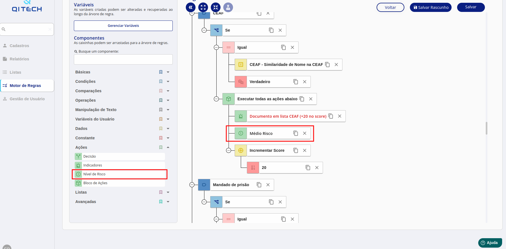Expand Variáveis do Usuário category
Image resolution: width=506 pixels, height=249 pixels.
168,119
